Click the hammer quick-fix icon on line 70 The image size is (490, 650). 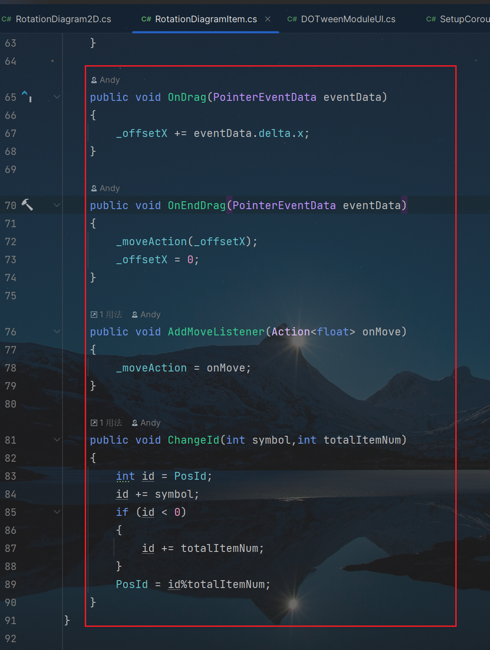point(27,204)
